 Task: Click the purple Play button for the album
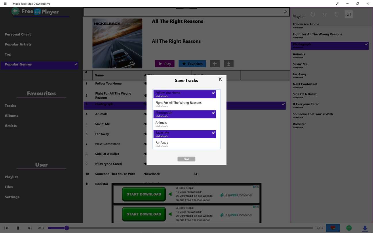tap(165, 64)
